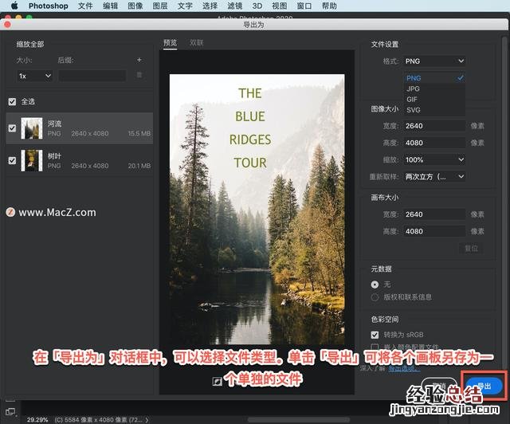Image resolution: width=510 pixels, height=424 pixels.
Task: Switch to the 预览 tab
Action: pyautogui.click(x=170, y=42)
